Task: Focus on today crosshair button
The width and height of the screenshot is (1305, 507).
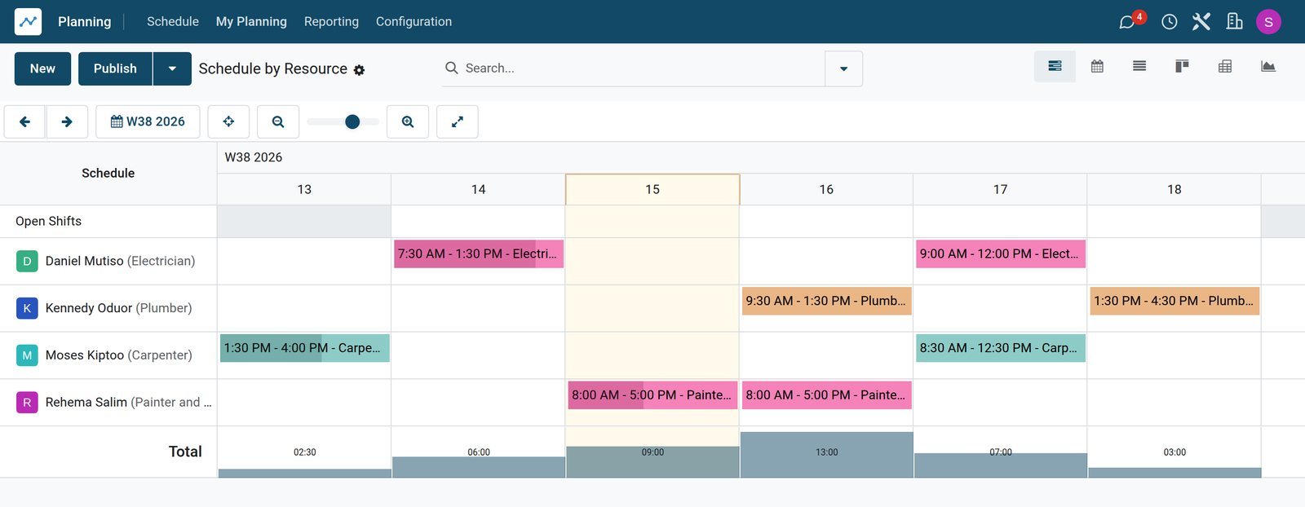Action: click(x=228, y=121)
